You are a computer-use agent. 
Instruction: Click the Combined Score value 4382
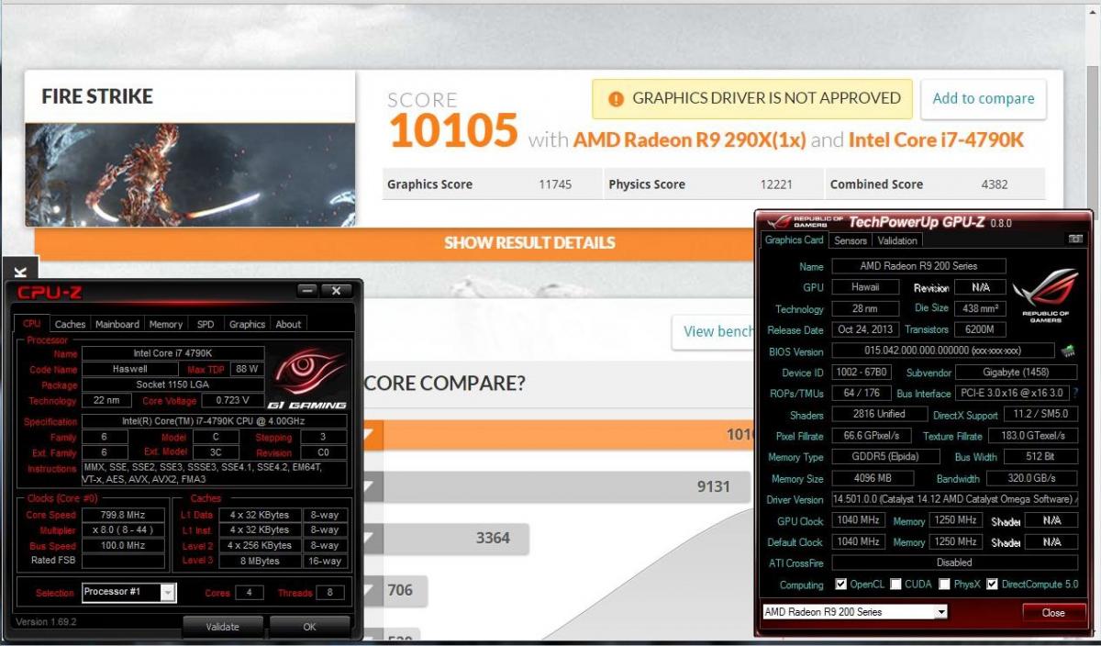(x=995, y=184)
